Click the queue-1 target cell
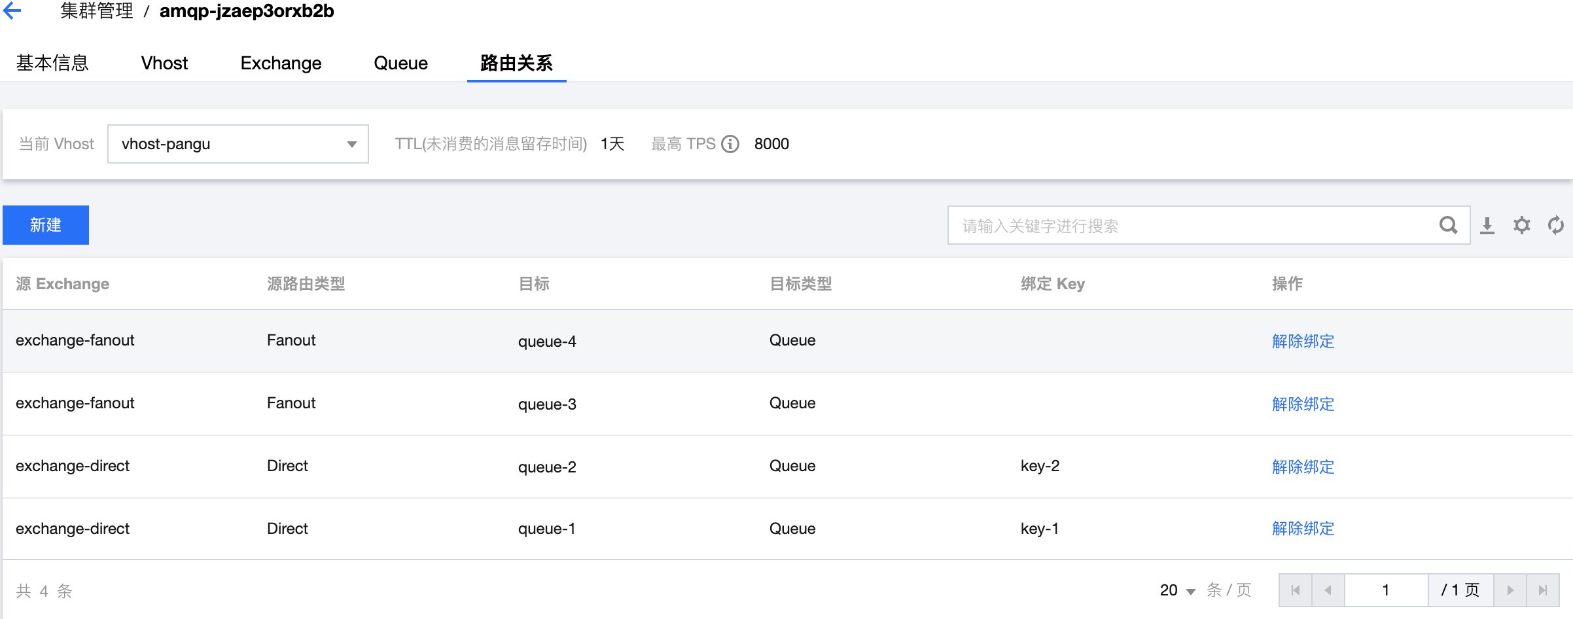The image size is (1573, 619). (546, 529)
